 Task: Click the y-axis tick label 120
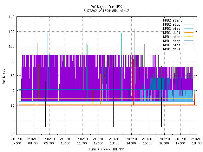(11, 32)
